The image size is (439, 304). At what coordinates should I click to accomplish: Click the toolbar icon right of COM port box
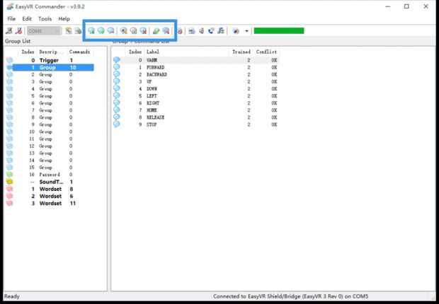point(68,31)
